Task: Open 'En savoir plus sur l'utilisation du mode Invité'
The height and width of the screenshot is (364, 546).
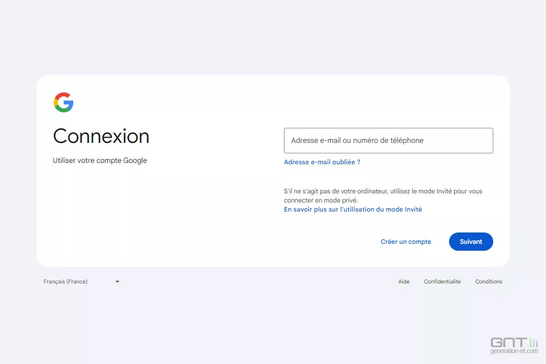Action: click(x=353, y=210)
